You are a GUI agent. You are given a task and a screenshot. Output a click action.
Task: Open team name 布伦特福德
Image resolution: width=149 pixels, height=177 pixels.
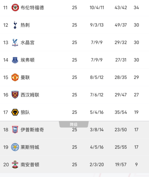click(32, 8)
